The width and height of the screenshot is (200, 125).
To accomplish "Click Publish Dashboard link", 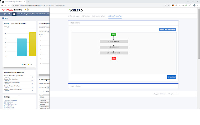I will click(x=9, y=104).
